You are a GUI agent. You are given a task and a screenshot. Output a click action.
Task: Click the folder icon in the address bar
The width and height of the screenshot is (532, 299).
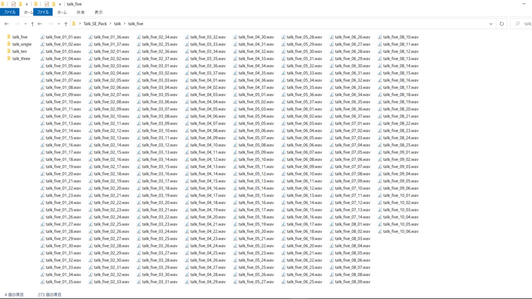[74, 24]
